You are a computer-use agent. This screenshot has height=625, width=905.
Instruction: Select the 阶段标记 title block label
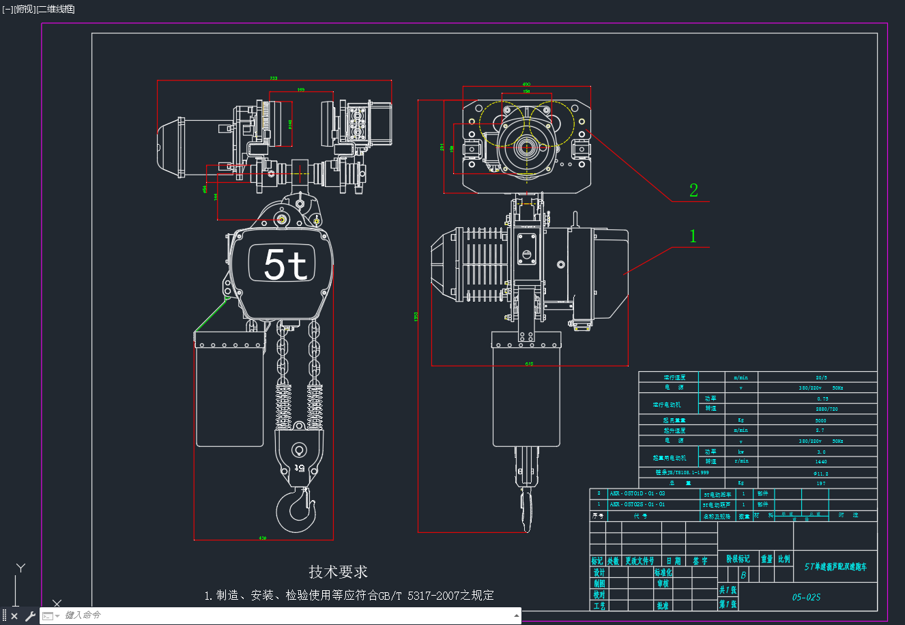coord(738,559)
